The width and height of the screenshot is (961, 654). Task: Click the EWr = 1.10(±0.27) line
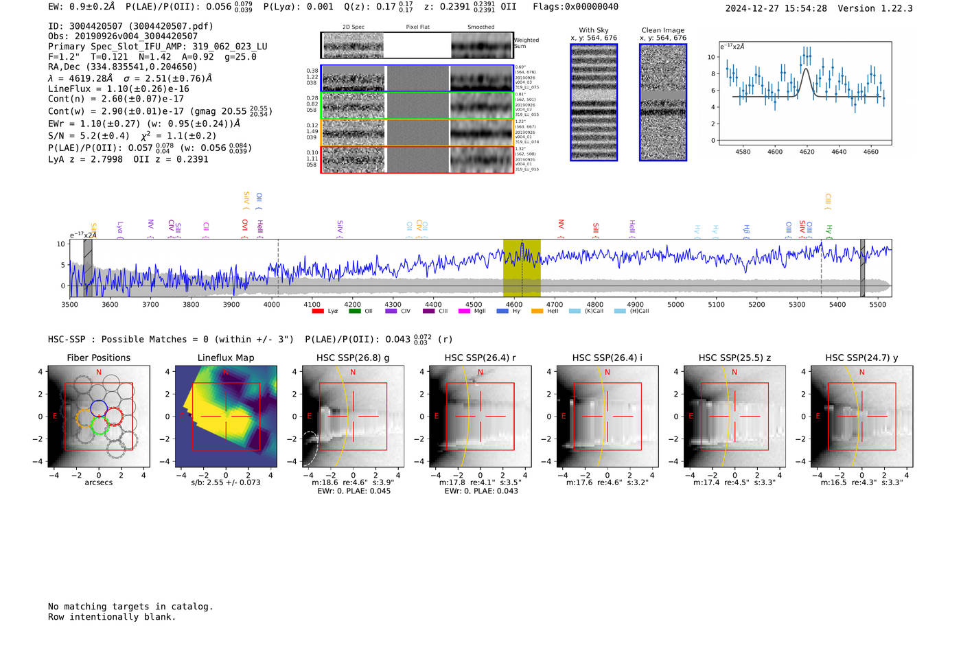click(144, 124)
